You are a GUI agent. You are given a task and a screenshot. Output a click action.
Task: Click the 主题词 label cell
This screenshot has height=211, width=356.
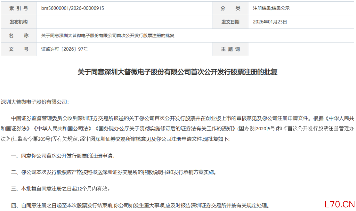click(x=230, y=49)
